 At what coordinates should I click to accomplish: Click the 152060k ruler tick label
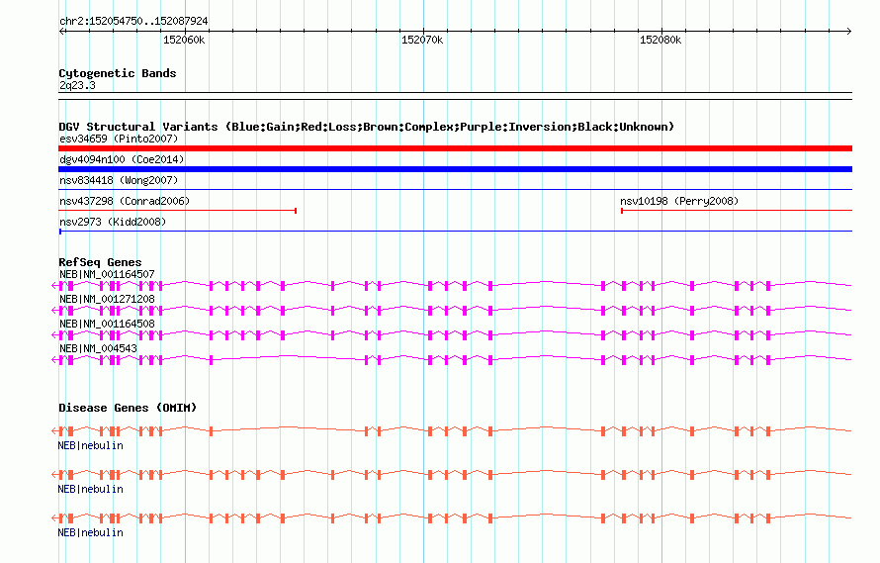pos(184,40)
